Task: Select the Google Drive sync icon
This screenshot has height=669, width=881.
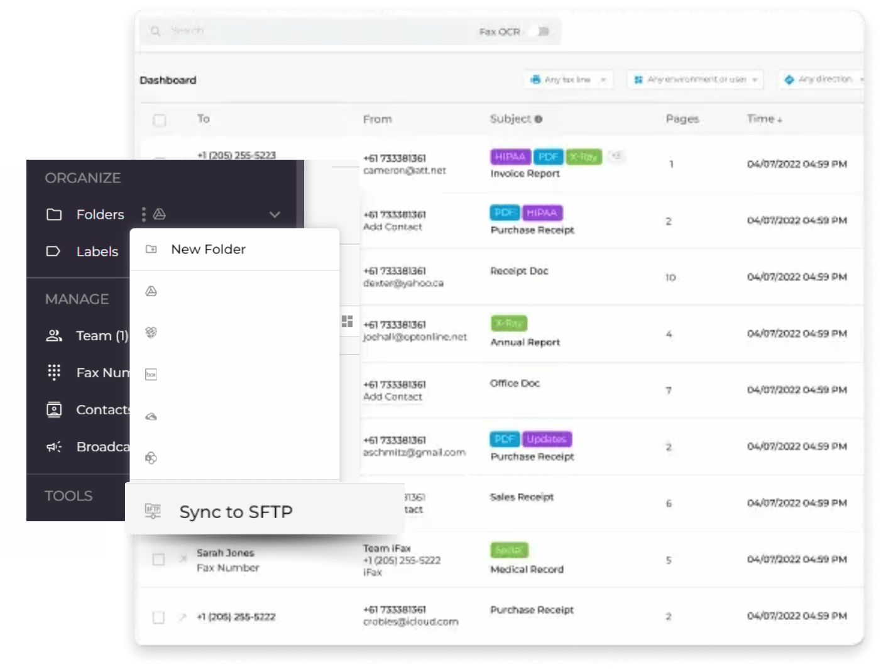Action: (151, 291)
